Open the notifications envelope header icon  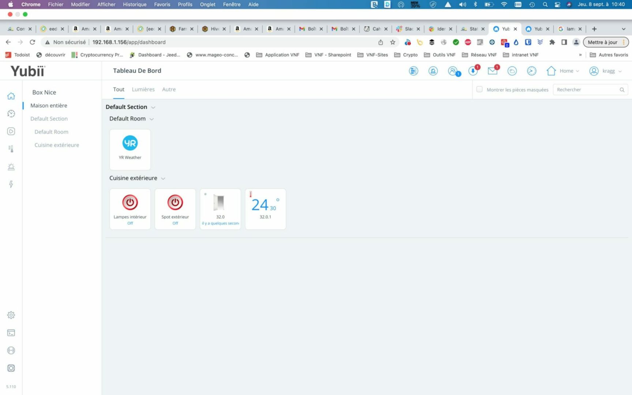click(493, 71)
